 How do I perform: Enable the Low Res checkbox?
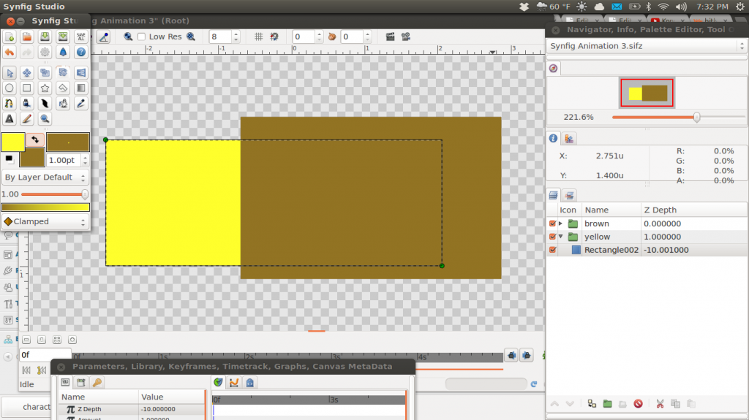tap(141, 37)
